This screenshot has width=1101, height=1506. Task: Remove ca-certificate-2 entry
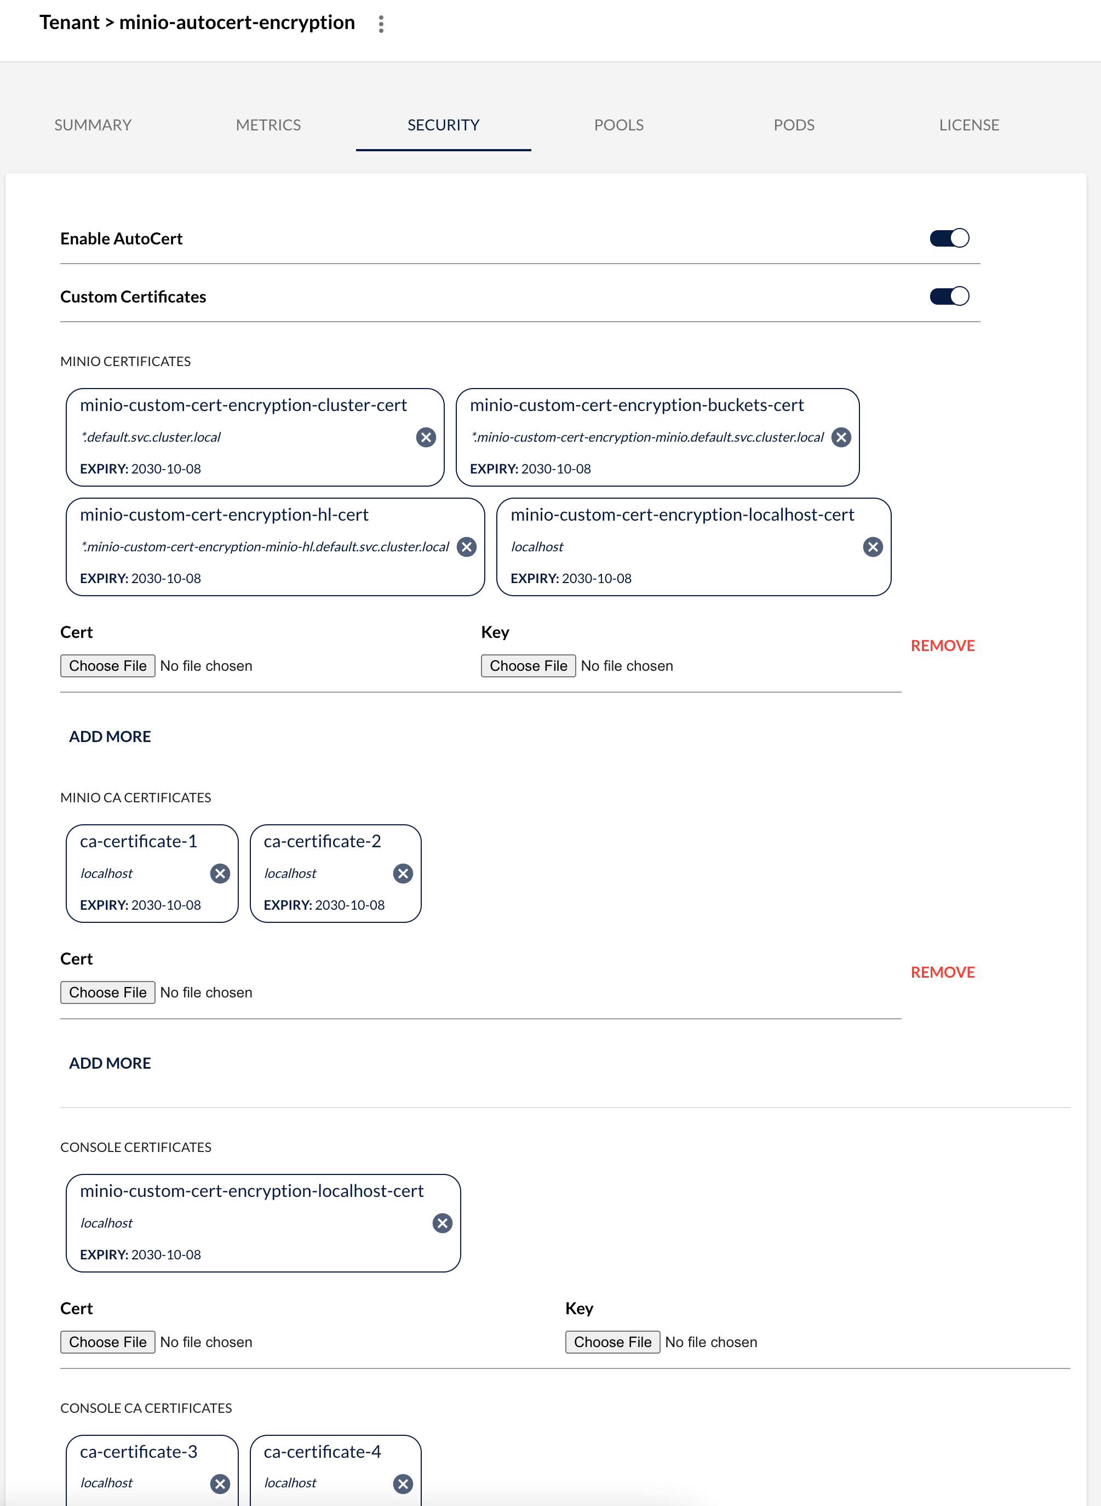[x=403, y=874]
